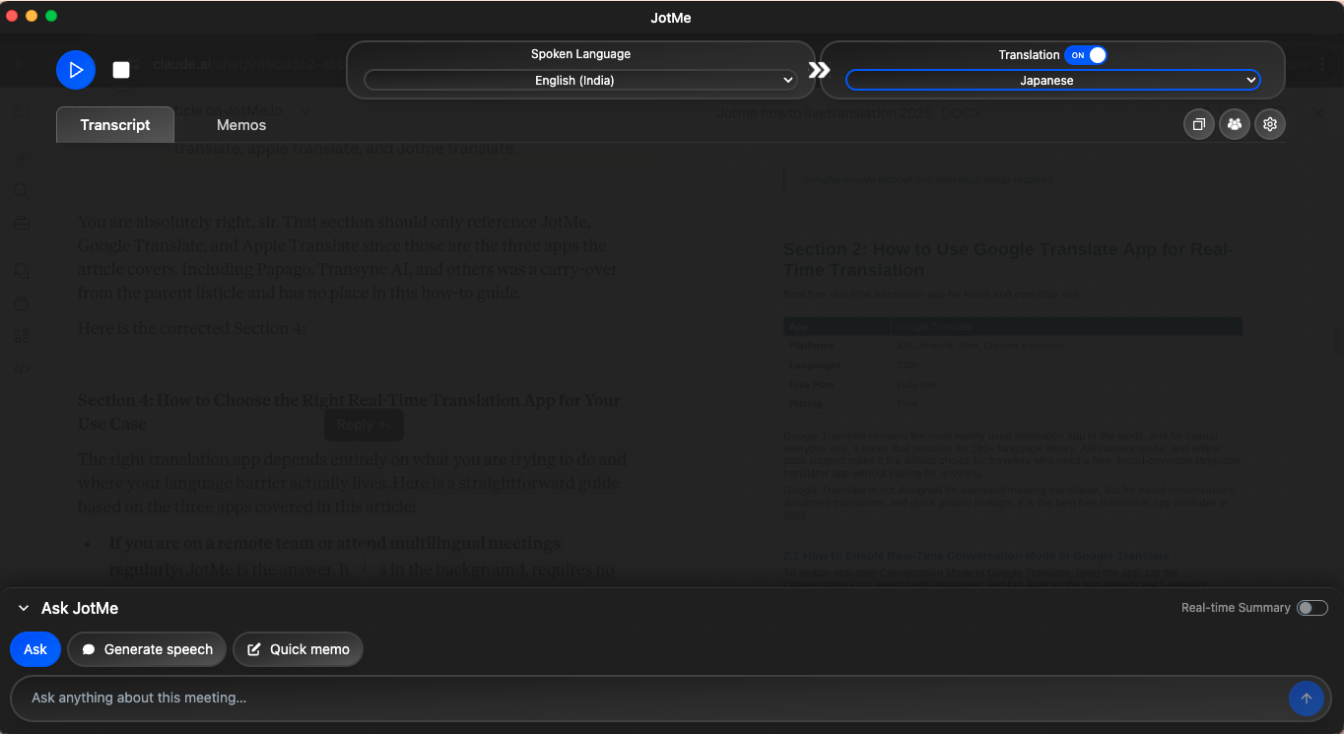Open JotMe settings gear icon
Viewport: 1344px width, 734px height.
(x=1270, y=124)
